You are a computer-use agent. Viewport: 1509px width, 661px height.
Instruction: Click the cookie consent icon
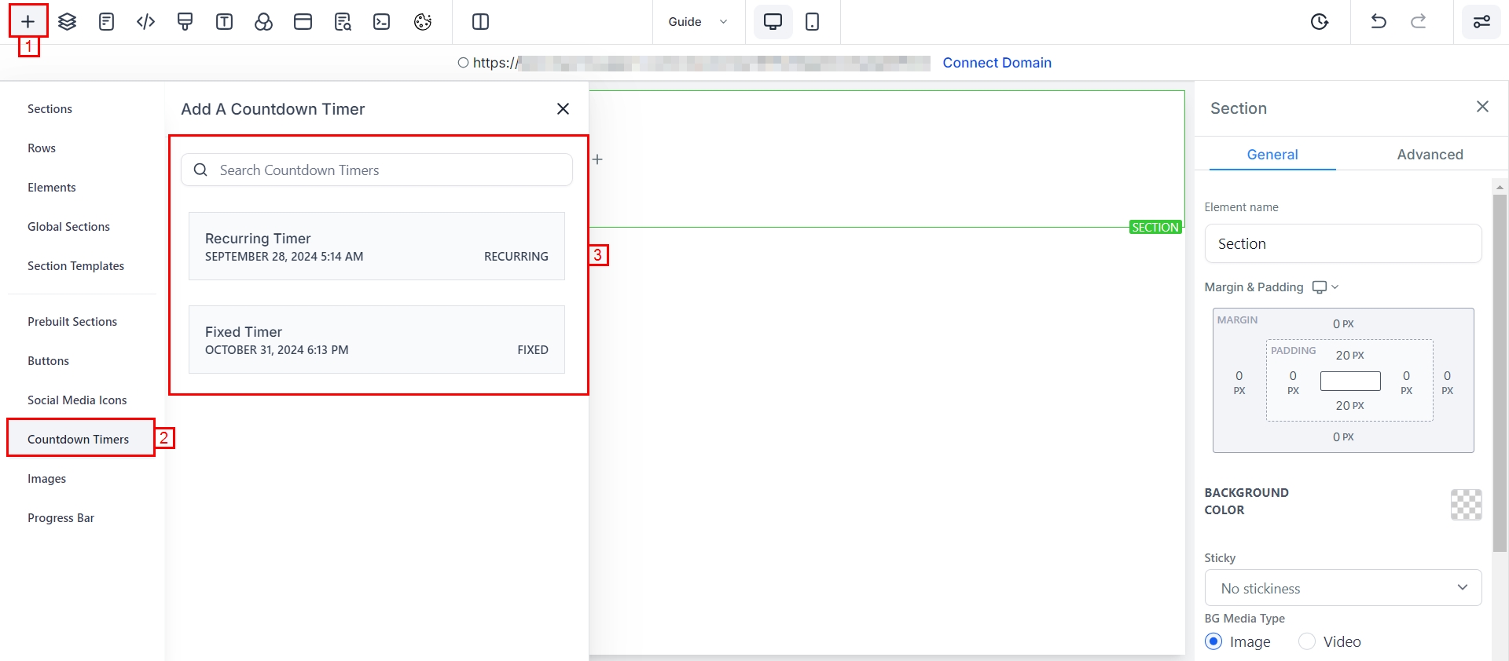[422, 22]
